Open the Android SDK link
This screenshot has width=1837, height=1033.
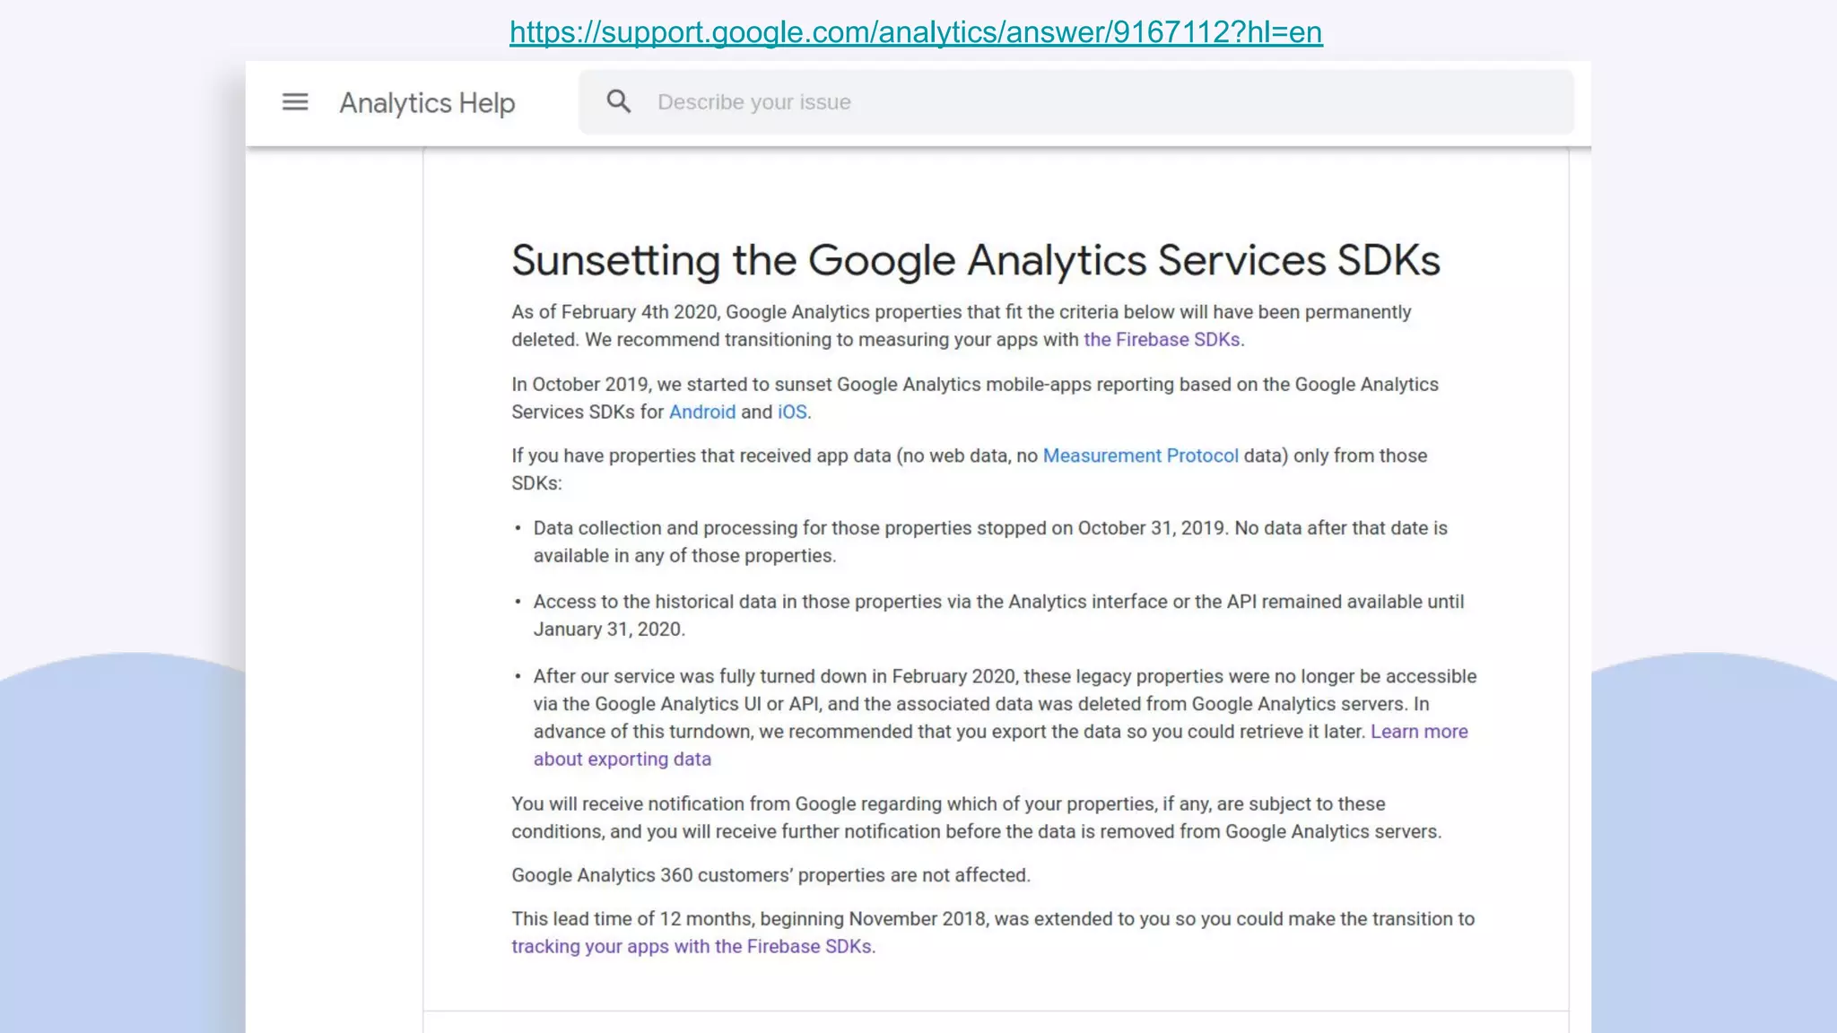coord(701,412)
